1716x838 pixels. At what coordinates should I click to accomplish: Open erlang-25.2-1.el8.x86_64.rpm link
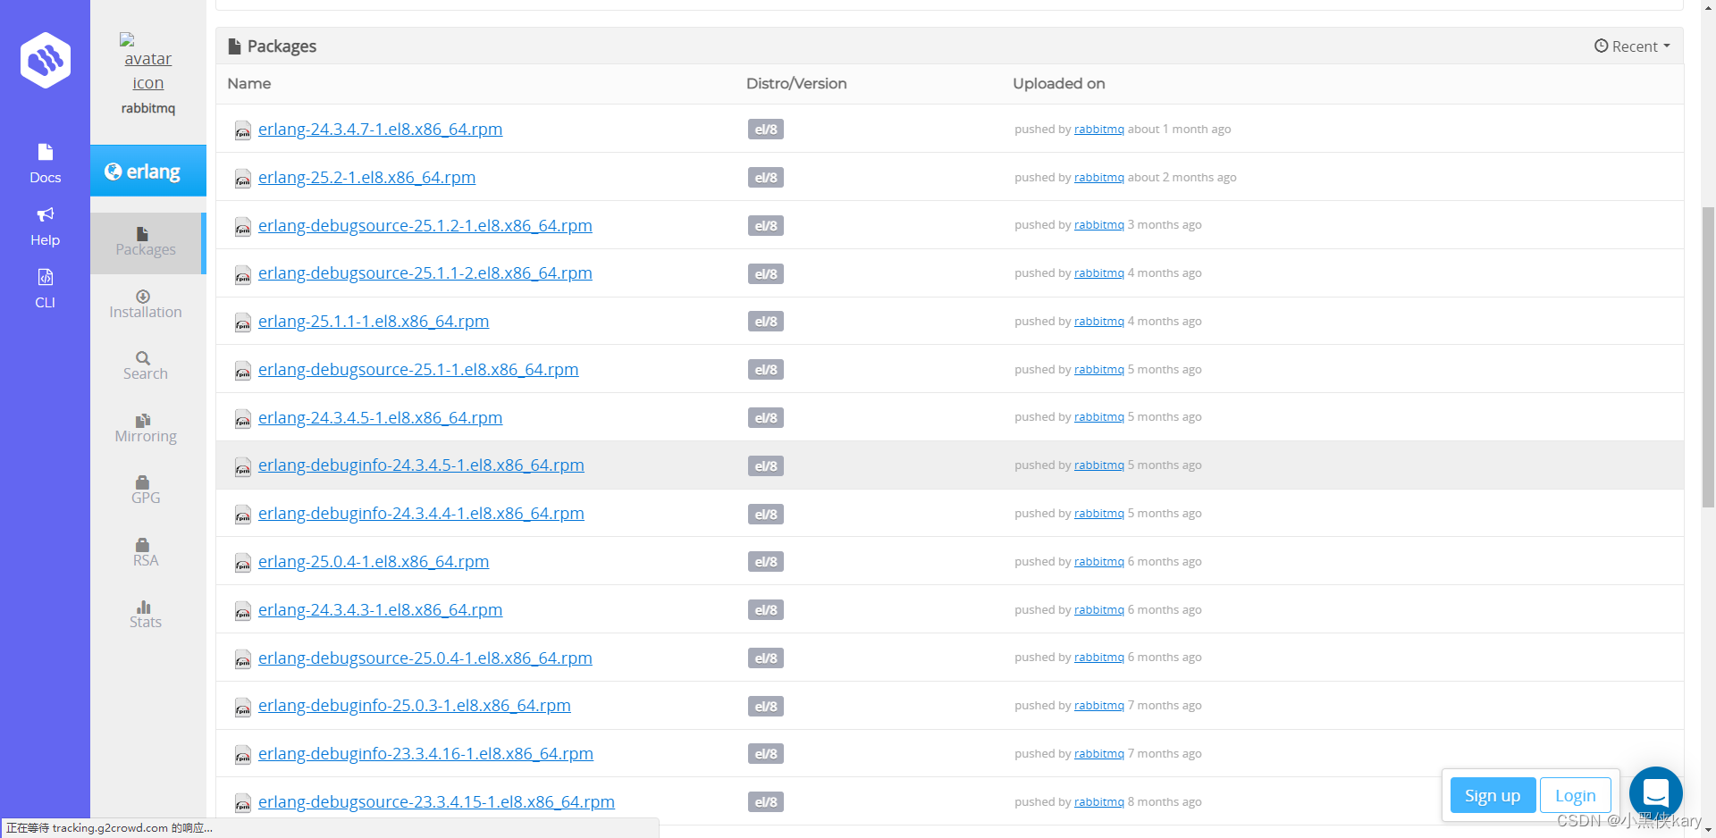pyautogui.click(x=366, y=178)
